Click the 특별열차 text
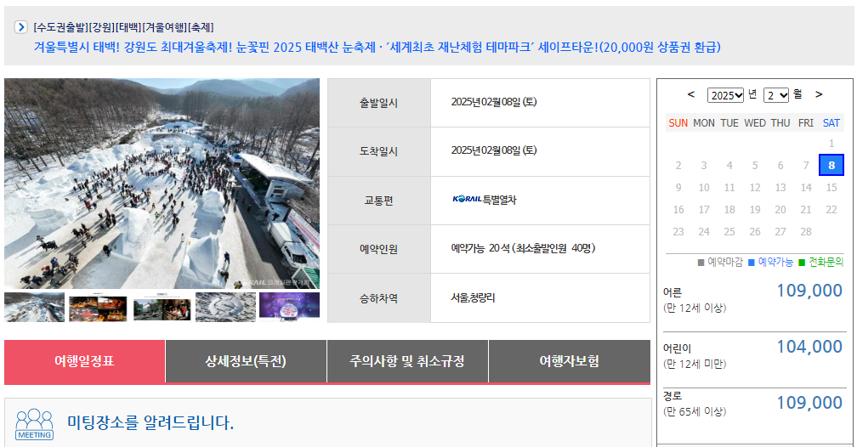The width and height of the screenshot is (857, 447). [x=500, y=200]
